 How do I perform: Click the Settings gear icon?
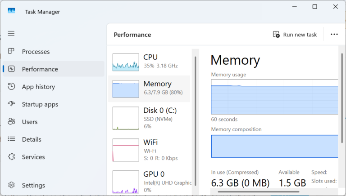click(x=11, y=185)
